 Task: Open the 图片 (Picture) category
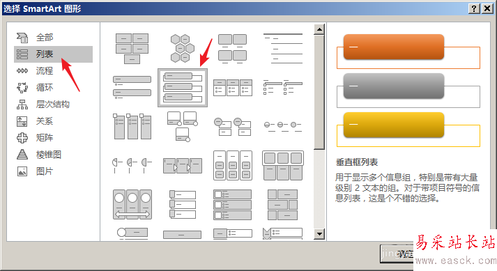click(53, 172)
